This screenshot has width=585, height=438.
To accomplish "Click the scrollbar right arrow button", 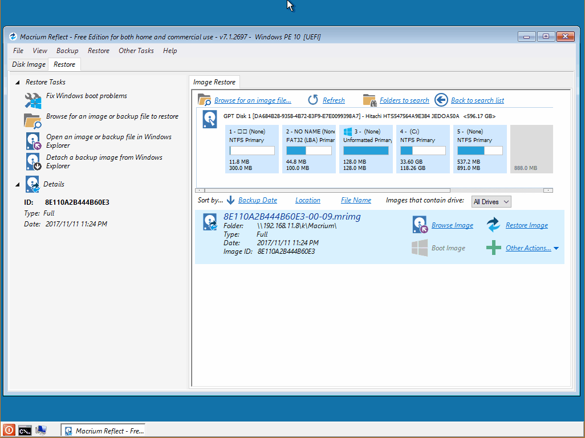I will (x=548, y=190).
